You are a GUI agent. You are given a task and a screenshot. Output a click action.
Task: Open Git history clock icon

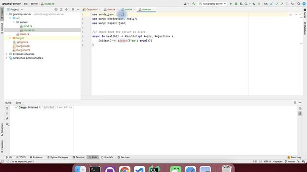287,4
